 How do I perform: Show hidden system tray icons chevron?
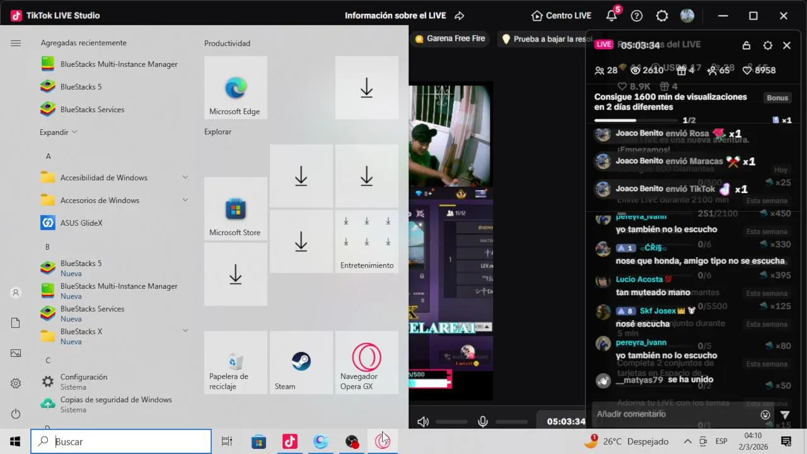coord(687,441)
